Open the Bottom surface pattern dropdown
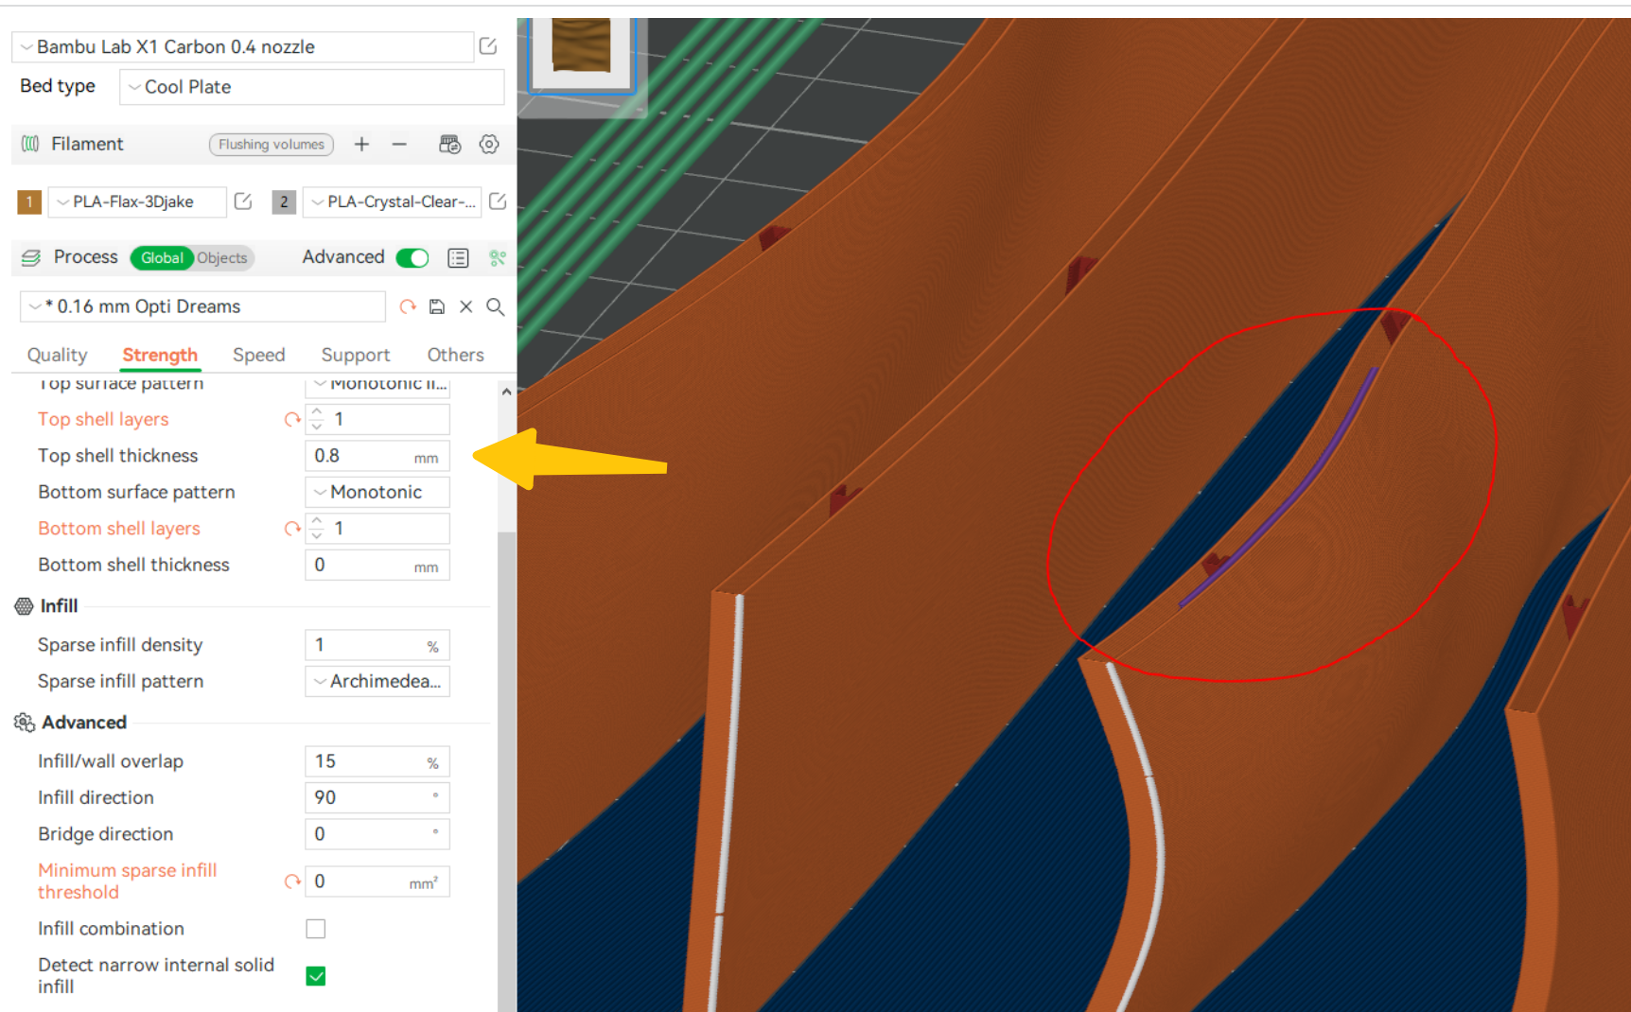This screenshot has height=1012, width=1631. coord(377,492)
